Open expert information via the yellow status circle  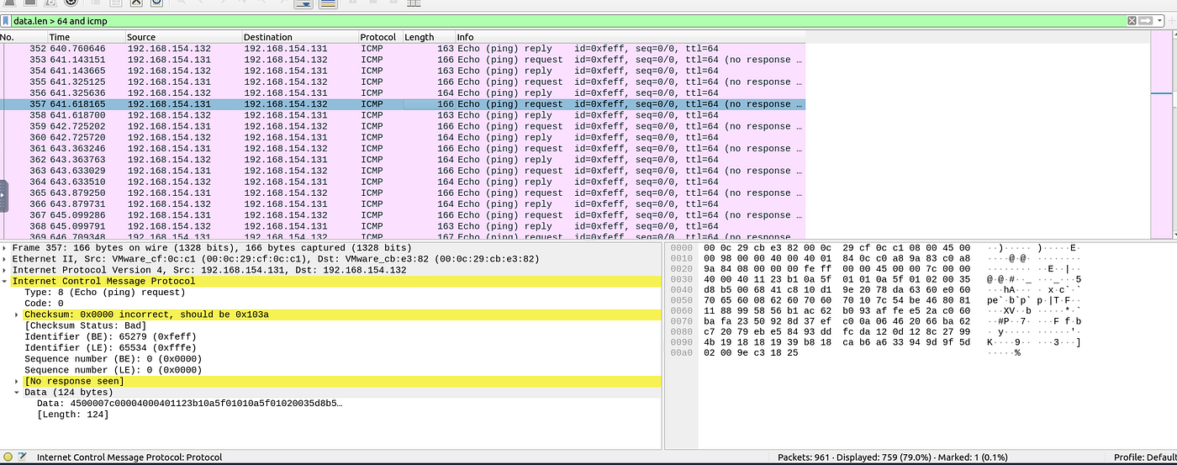tap(8, 457)
